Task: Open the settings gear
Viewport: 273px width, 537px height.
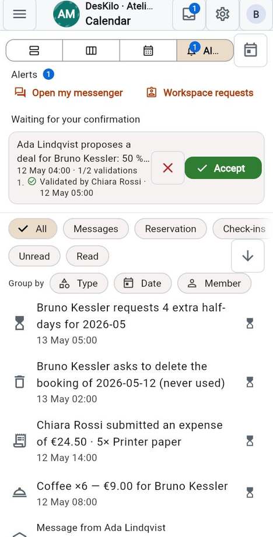Action: (222, 14)
